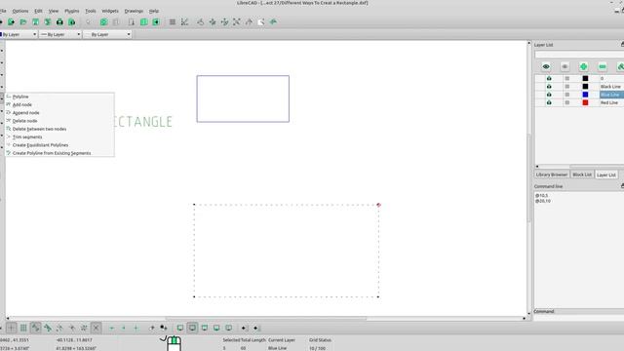Open the Widgets menu

tap(110, 11)
